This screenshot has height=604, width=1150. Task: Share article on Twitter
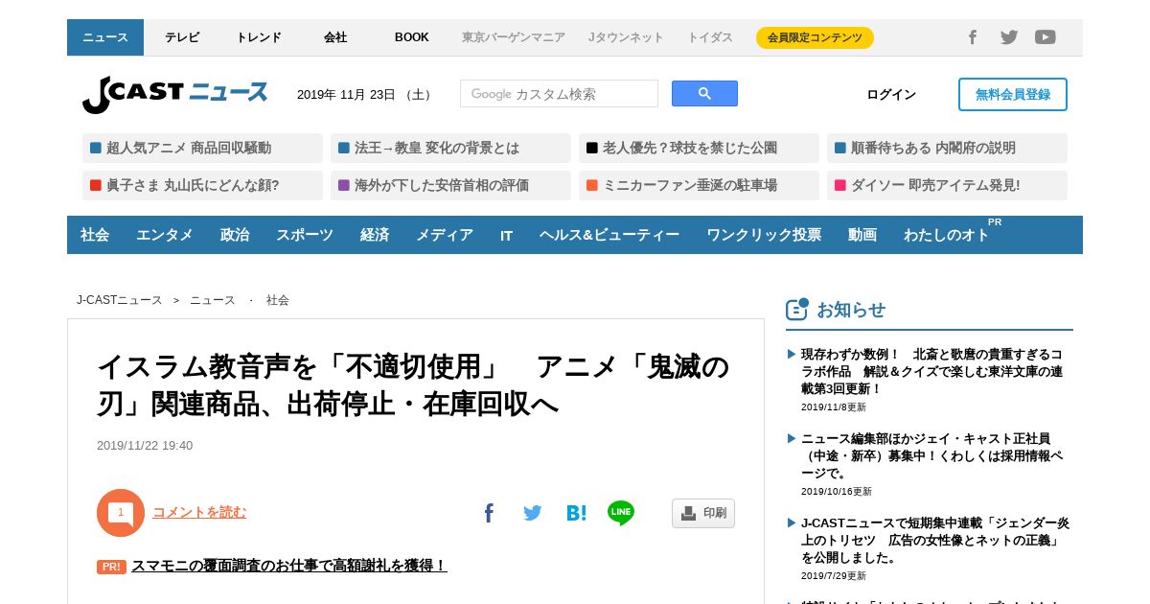click(533, 513)
